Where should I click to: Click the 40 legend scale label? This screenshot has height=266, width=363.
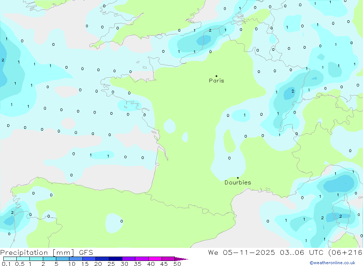[151, 264]
